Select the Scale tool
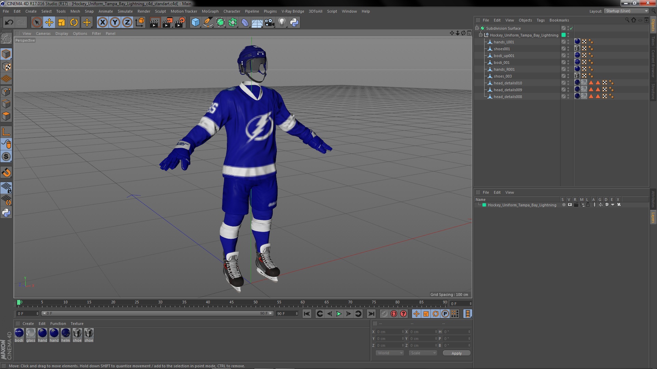This screenshot has width=657, height=369. (x=62, y=23)
